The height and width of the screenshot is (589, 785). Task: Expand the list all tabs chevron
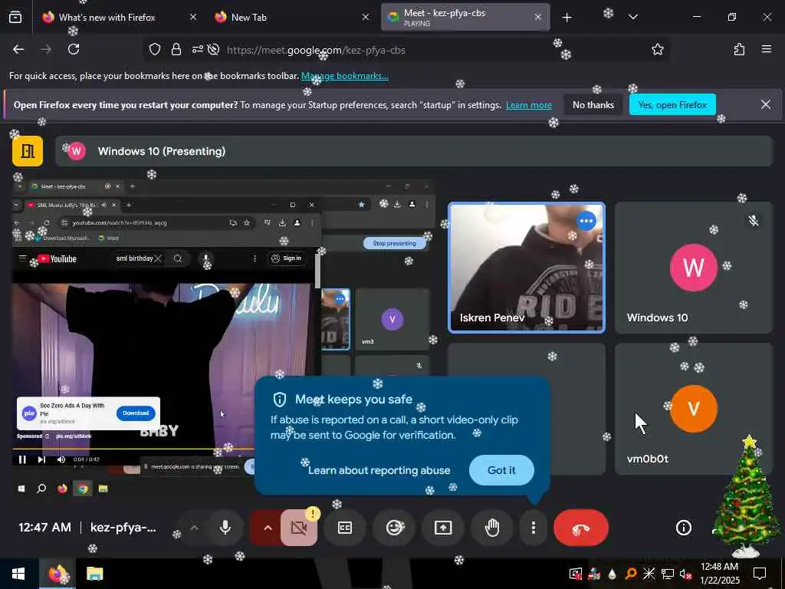click(632, 17)
